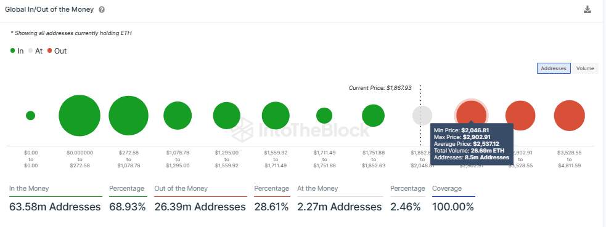Click the Total Volume 26.69m ETH tooltip line
This screenshot has height=227, width=606.
(x=469, y=151)
